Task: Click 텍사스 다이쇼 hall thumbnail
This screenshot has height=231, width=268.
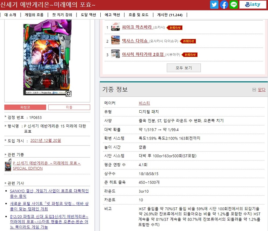Action: 115,40
